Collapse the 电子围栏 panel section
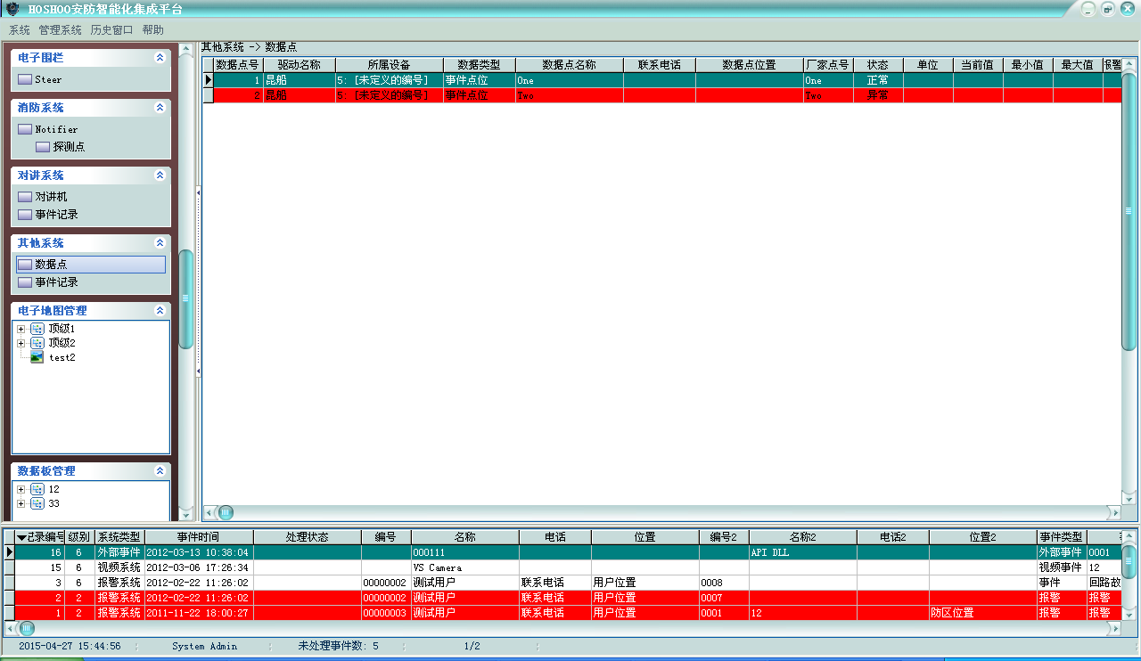This screenshot has width=1141, height=661. (160, 58)
